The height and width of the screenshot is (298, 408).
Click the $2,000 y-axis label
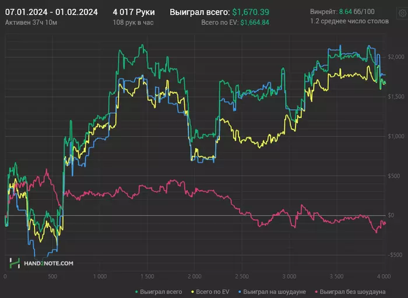coord(396,57)
